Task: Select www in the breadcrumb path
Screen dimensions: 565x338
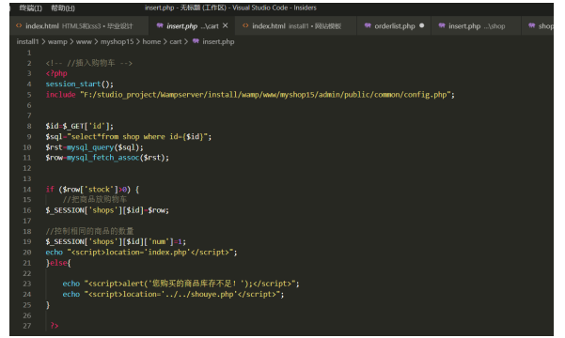Action: [84, 41]
